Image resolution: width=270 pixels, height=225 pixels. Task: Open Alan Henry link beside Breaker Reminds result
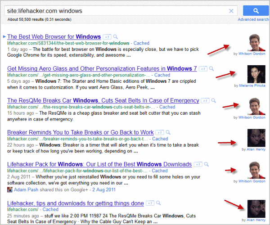coord(256,149)
